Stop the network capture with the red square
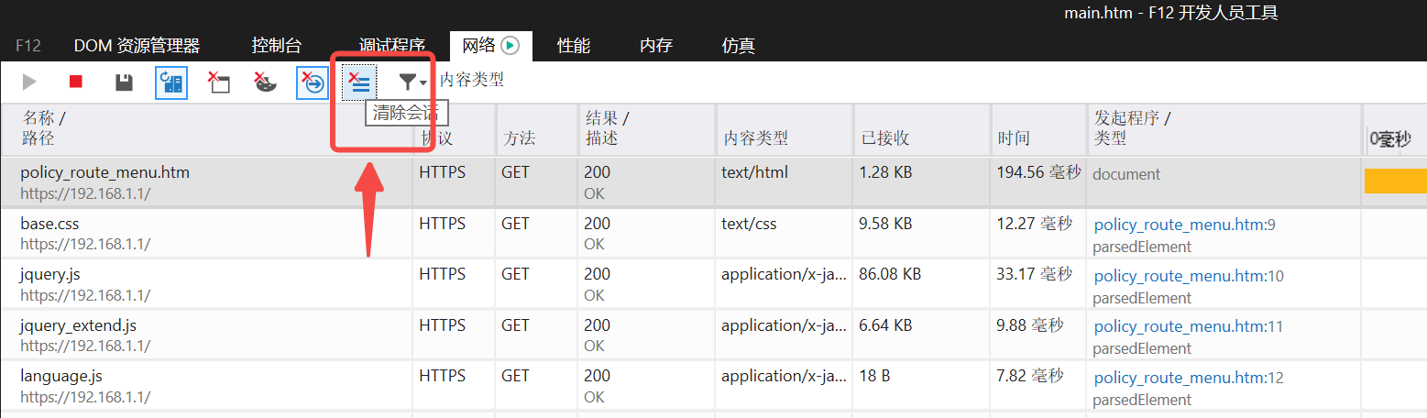The height and width of the screenshot is (418, 1427). pos(76,82)
